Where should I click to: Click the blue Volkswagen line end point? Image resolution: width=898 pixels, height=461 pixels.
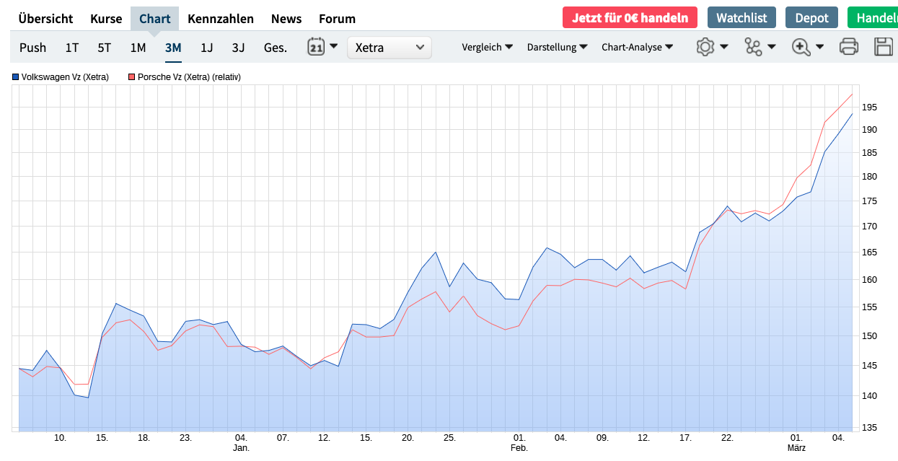tap(853, 113)
